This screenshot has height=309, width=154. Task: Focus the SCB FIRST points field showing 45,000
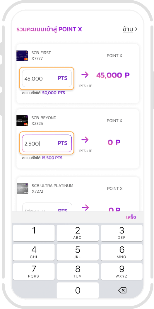[47, 78]
